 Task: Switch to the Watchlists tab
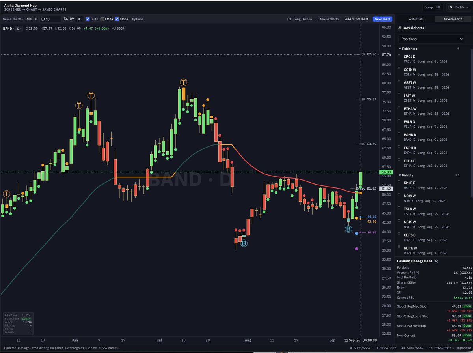(416, 19)
